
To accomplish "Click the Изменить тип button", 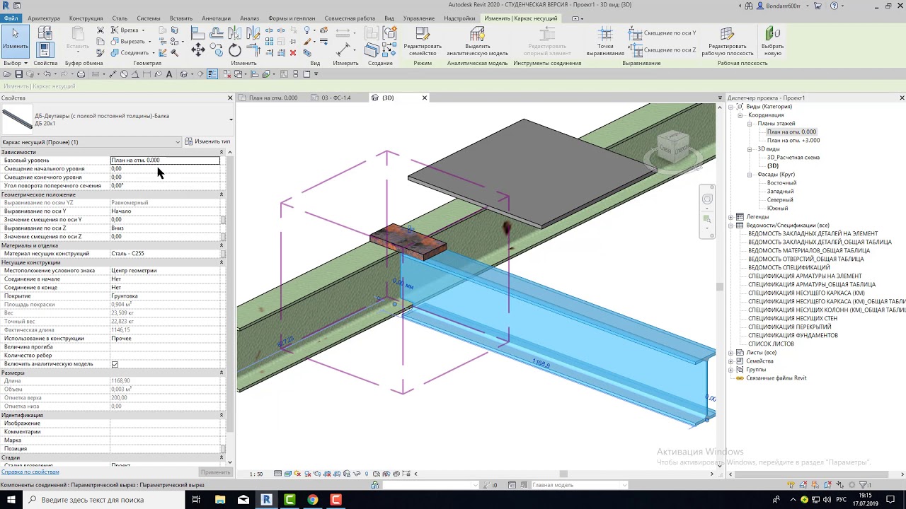I will [208, 142].
